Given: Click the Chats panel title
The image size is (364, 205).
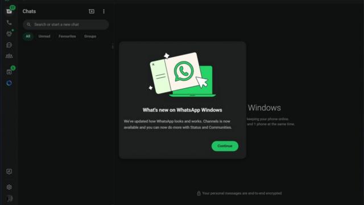Looking at the screenshot, I should [x=29, y=11].
